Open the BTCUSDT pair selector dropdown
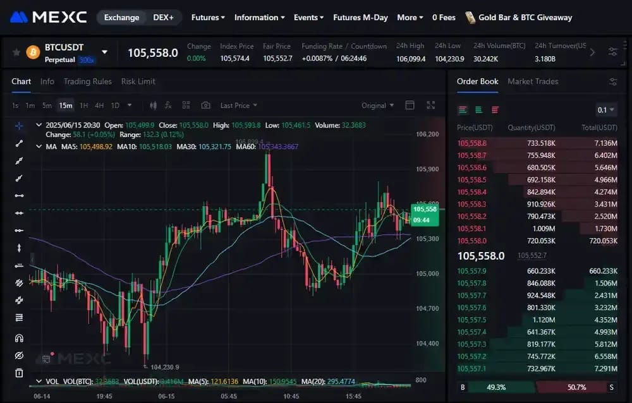Image resolution: width=632 pixels, height=403 pixels. tap(105, 52)
